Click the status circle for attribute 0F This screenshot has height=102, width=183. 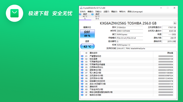coord(82,95)
